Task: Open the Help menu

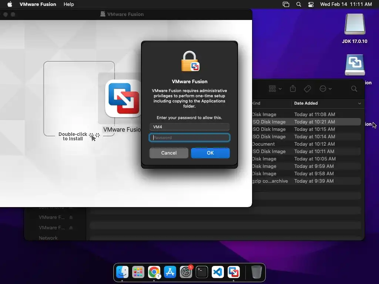Action: point(68,4)
